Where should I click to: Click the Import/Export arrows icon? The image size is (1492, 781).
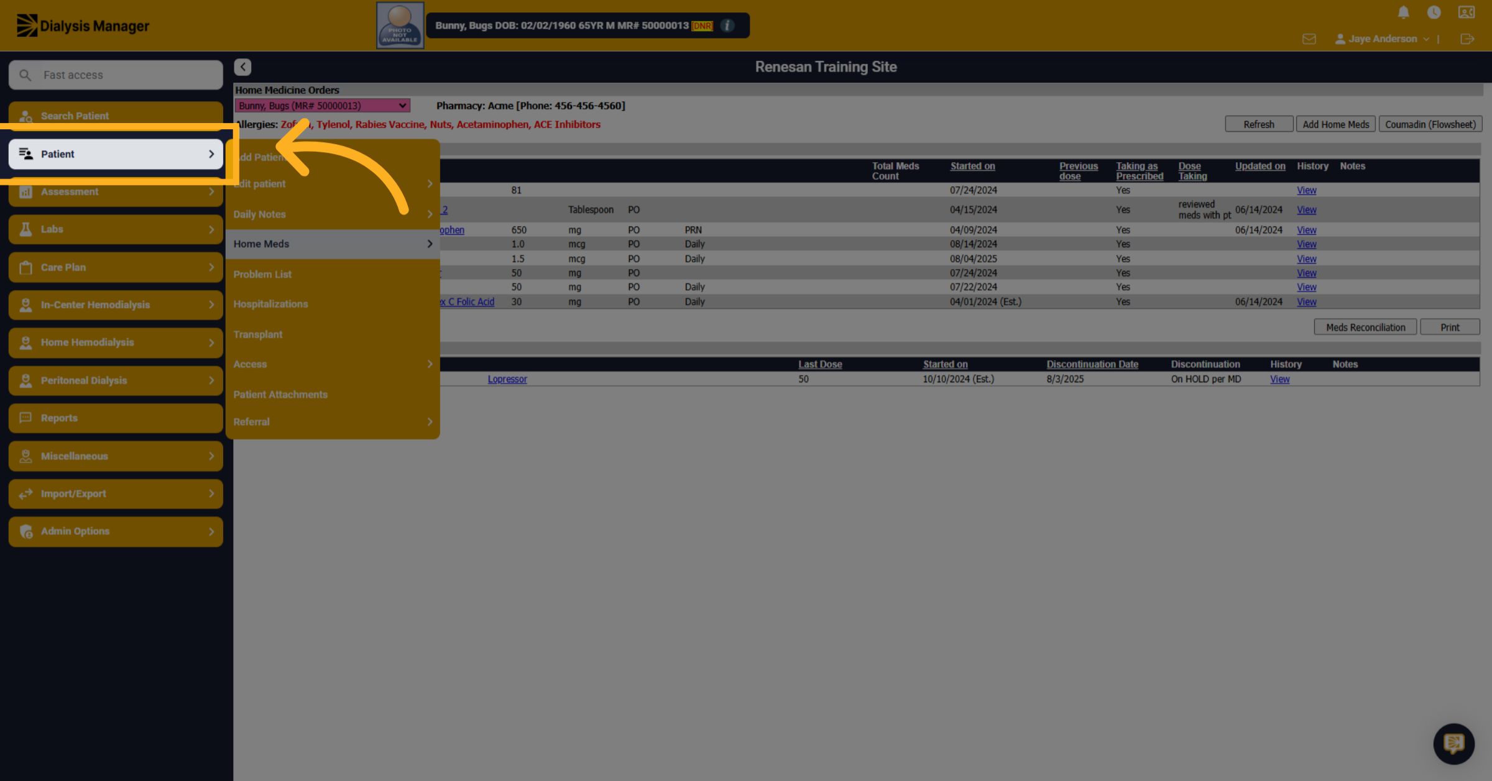(x=25, y=494)
